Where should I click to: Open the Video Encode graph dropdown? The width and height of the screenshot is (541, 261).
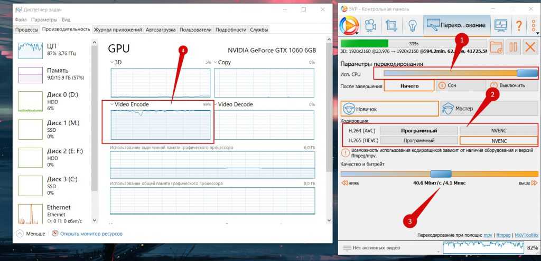[111, 104]
